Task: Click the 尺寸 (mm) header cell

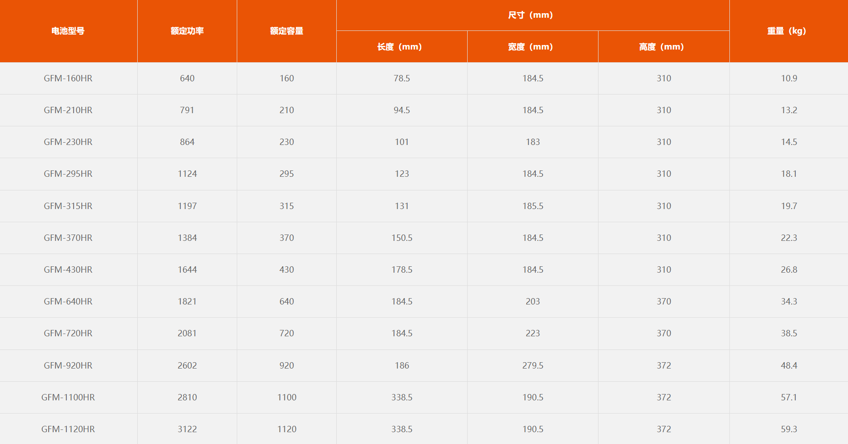Action: tap(530, 15)
